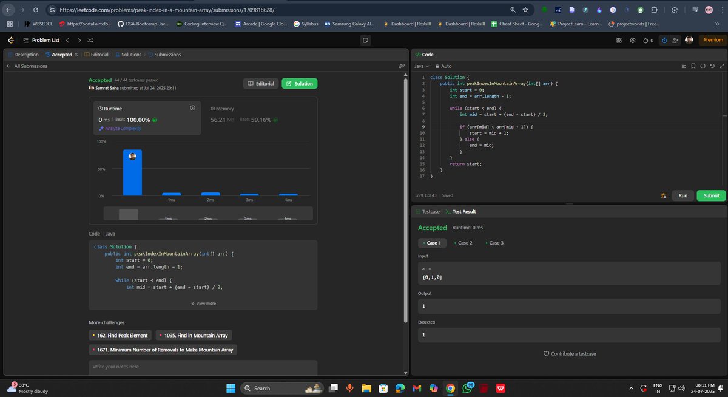Bookmark the code with bookmark icon
728x397 pixels.
click(693, 66)
